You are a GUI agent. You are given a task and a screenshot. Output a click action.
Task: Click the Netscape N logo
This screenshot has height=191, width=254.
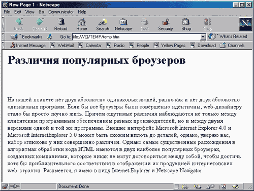(x=245, y=24)
